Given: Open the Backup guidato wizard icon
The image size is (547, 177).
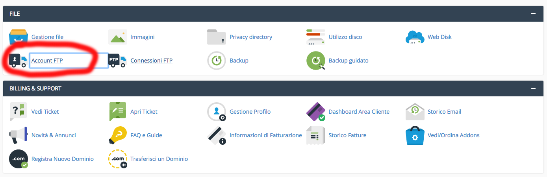Looking at the screenshot, I should (x=316, y=61).
